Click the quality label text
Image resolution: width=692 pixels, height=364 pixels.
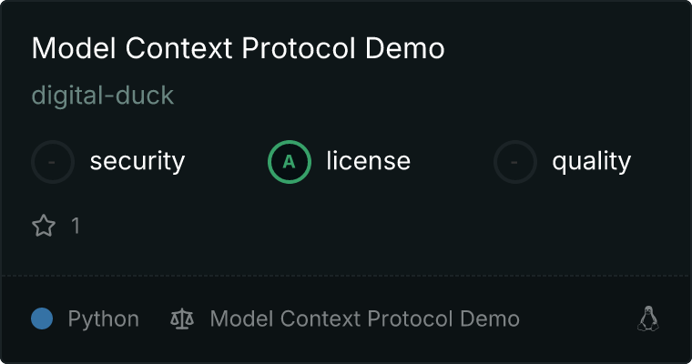[591, 161]
